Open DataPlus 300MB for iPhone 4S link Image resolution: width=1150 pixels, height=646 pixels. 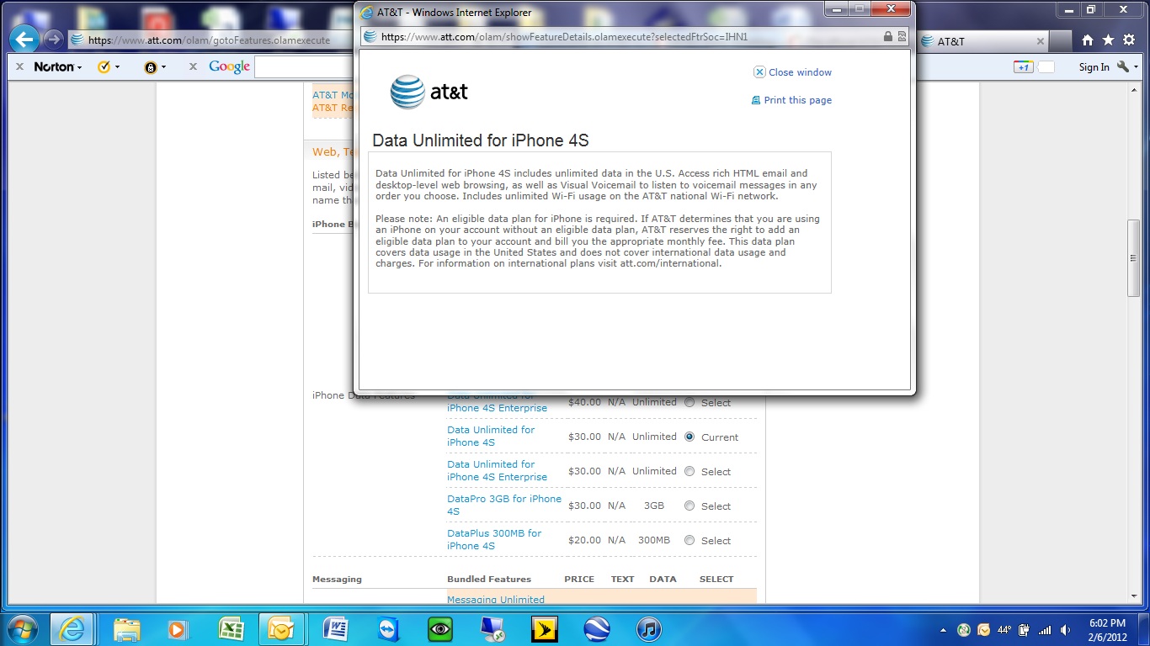point(494,539)
